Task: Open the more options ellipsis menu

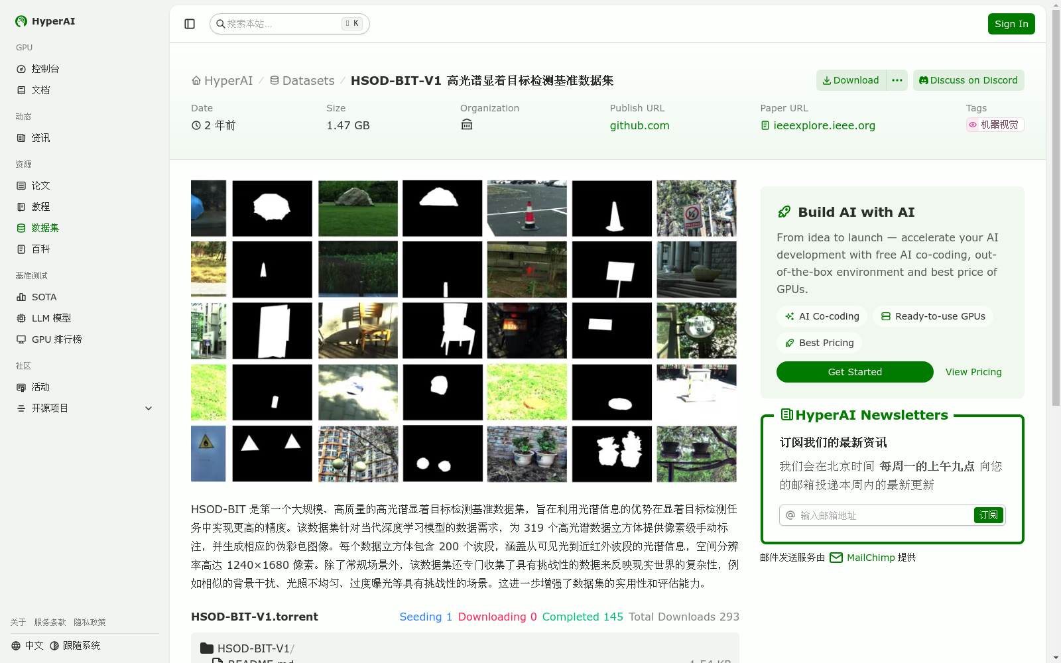Action: (897, 80)
